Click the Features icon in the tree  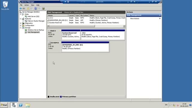click(23, 19)
